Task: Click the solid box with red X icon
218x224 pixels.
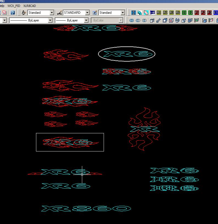Action: click(x=171, y=20)
